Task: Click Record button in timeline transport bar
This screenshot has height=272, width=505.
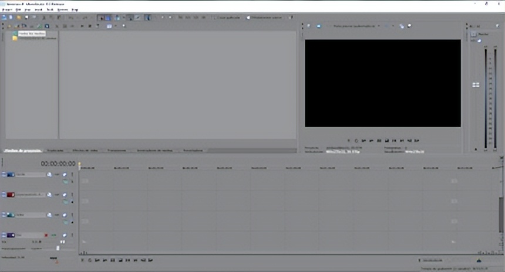Action: 82,260
